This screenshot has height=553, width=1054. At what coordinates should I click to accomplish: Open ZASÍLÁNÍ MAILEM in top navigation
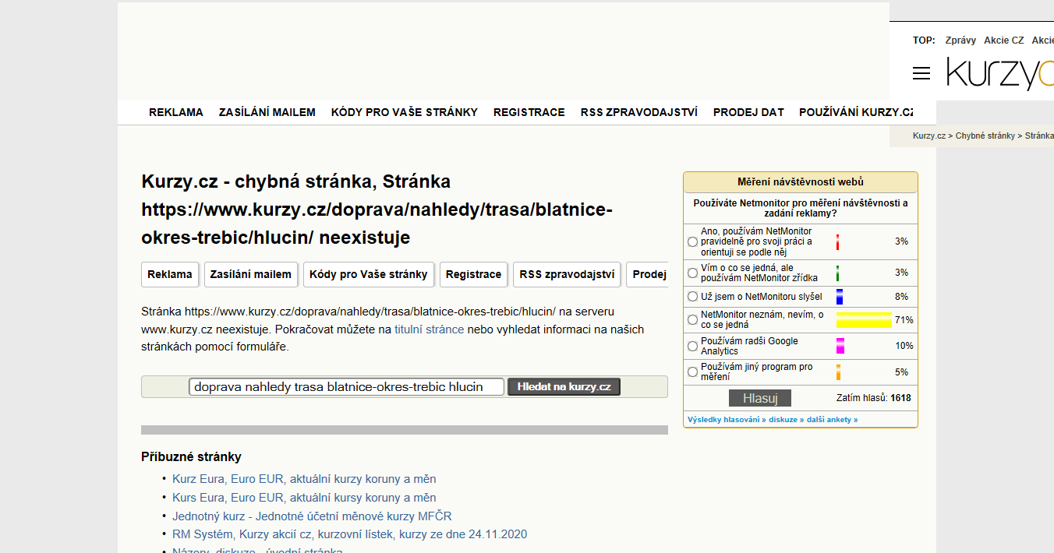point(267,112)
